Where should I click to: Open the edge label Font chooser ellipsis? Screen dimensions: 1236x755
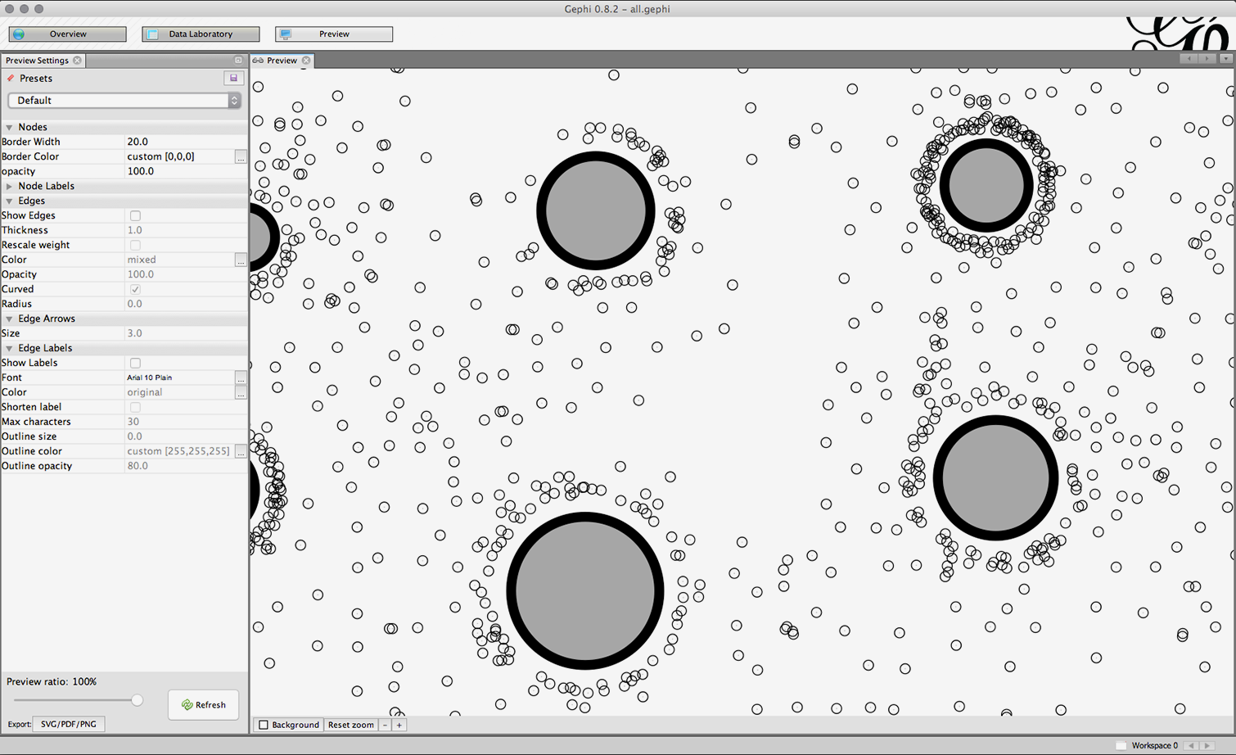pyautogui.click(x=240, y=378)
